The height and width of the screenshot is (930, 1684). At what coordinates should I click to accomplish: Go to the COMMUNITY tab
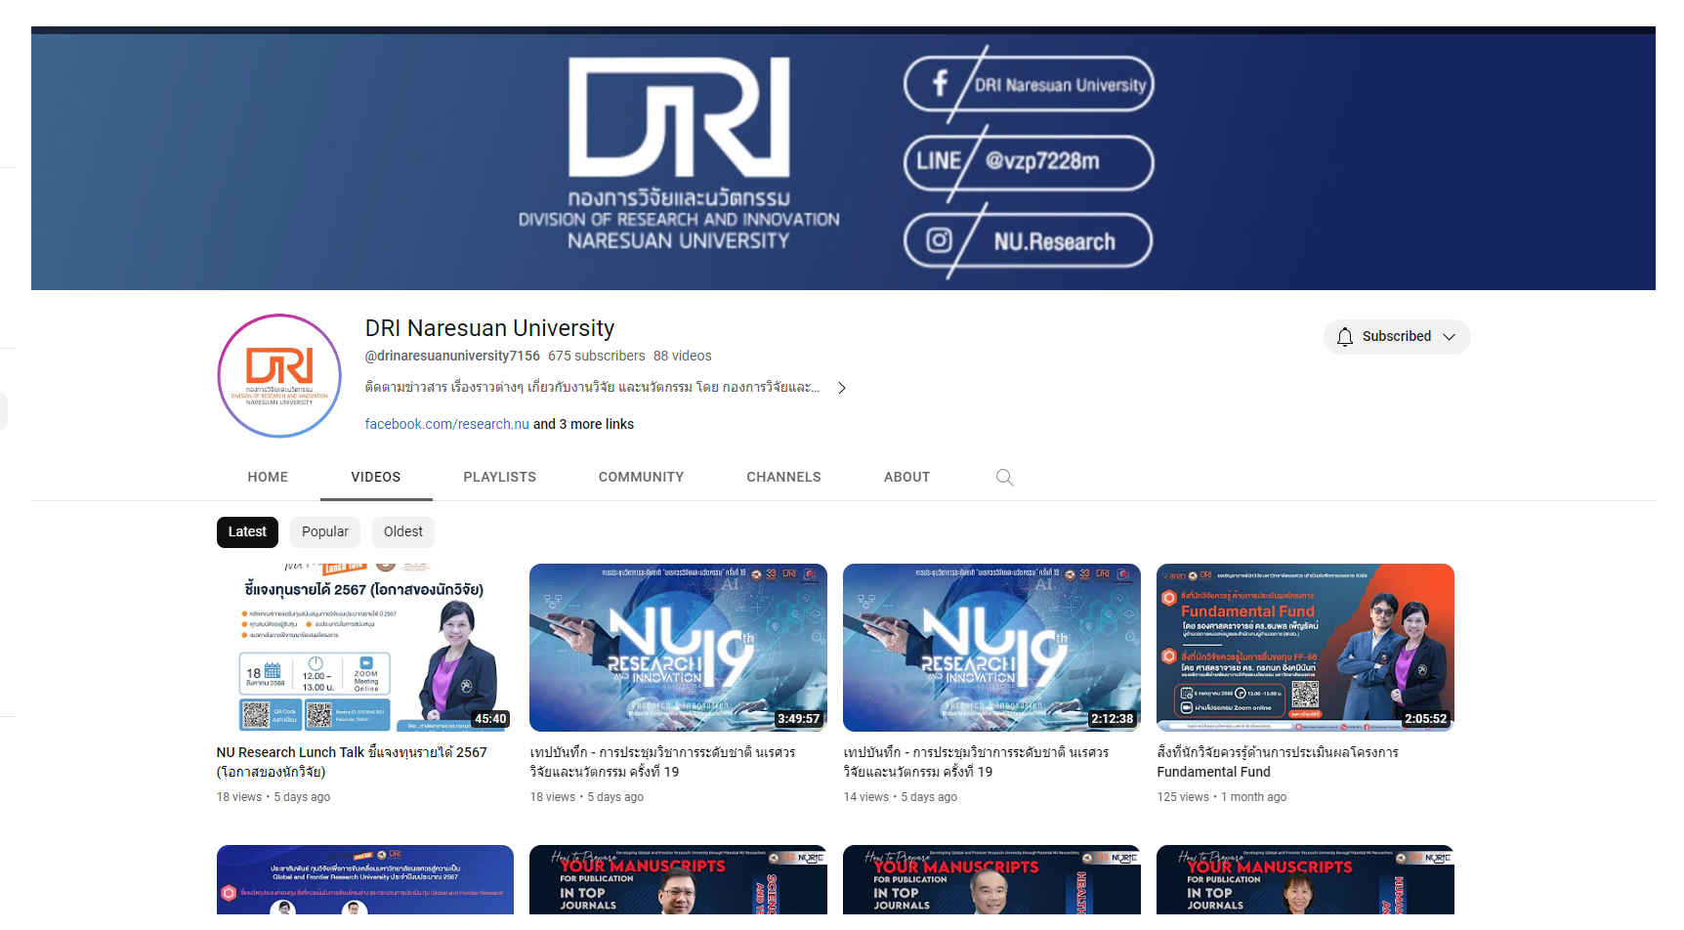click(x=641, y=477)
